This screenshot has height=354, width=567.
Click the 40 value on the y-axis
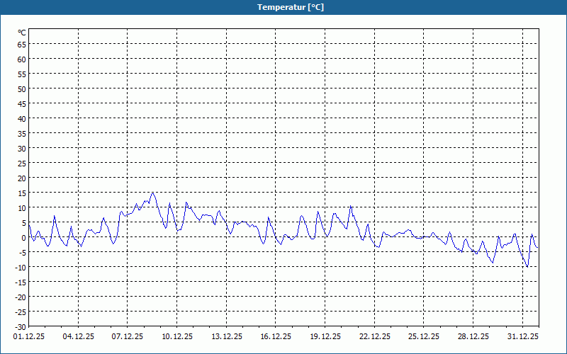22,119
